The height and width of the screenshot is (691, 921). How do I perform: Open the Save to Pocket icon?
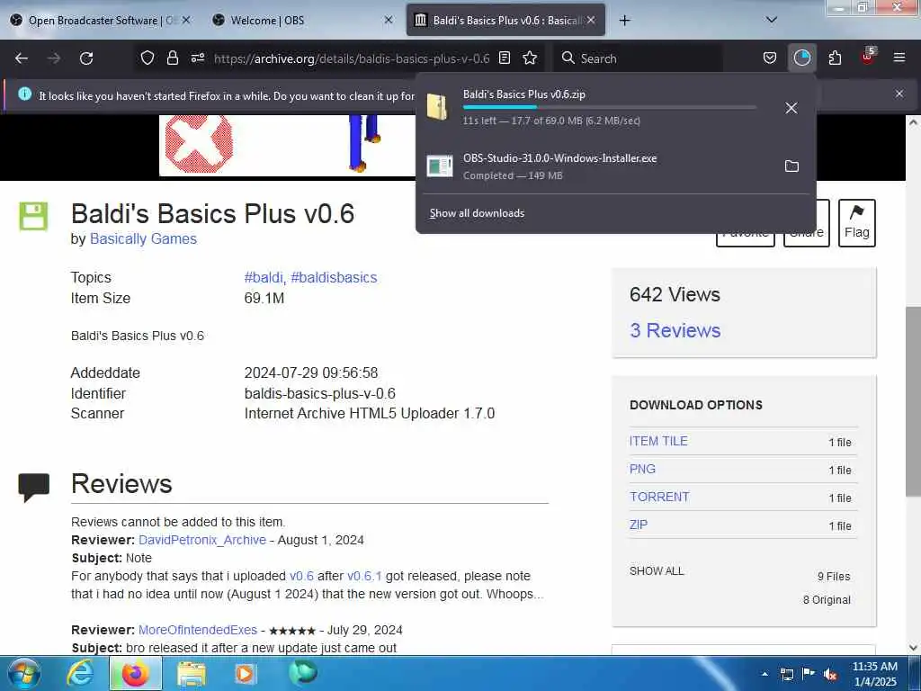click(x=770, y=58)
